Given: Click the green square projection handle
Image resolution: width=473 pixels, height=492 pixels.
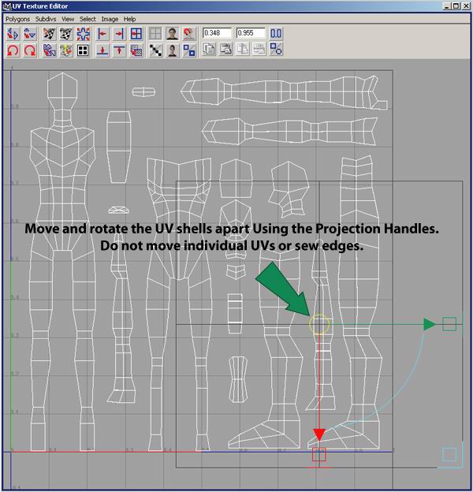Looking at the screenshot, I should pyautogui.click(x=449, y=323).
